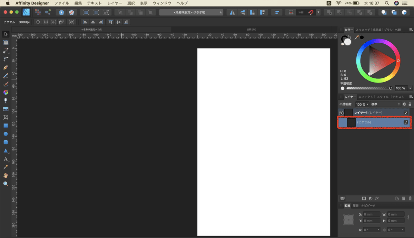Click Add Layer page icon
This screenshot has height=238, width=414.
tap(397, 198)
